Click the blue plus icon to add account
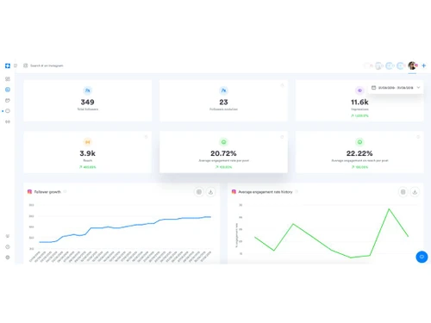Viewport: 431px width, 323px height. click(424, 65)
